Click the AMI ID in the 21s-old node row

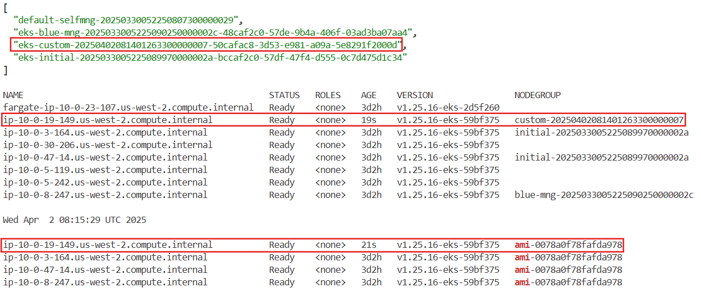pyautogui.click(x=569, y=245)
